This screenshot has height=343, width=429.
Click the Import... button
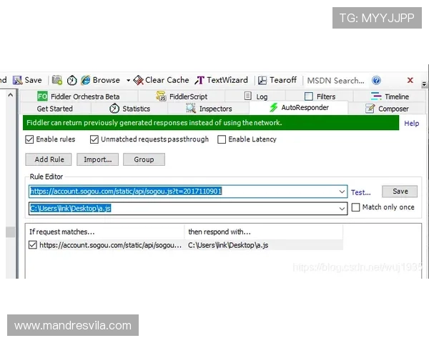98,159
